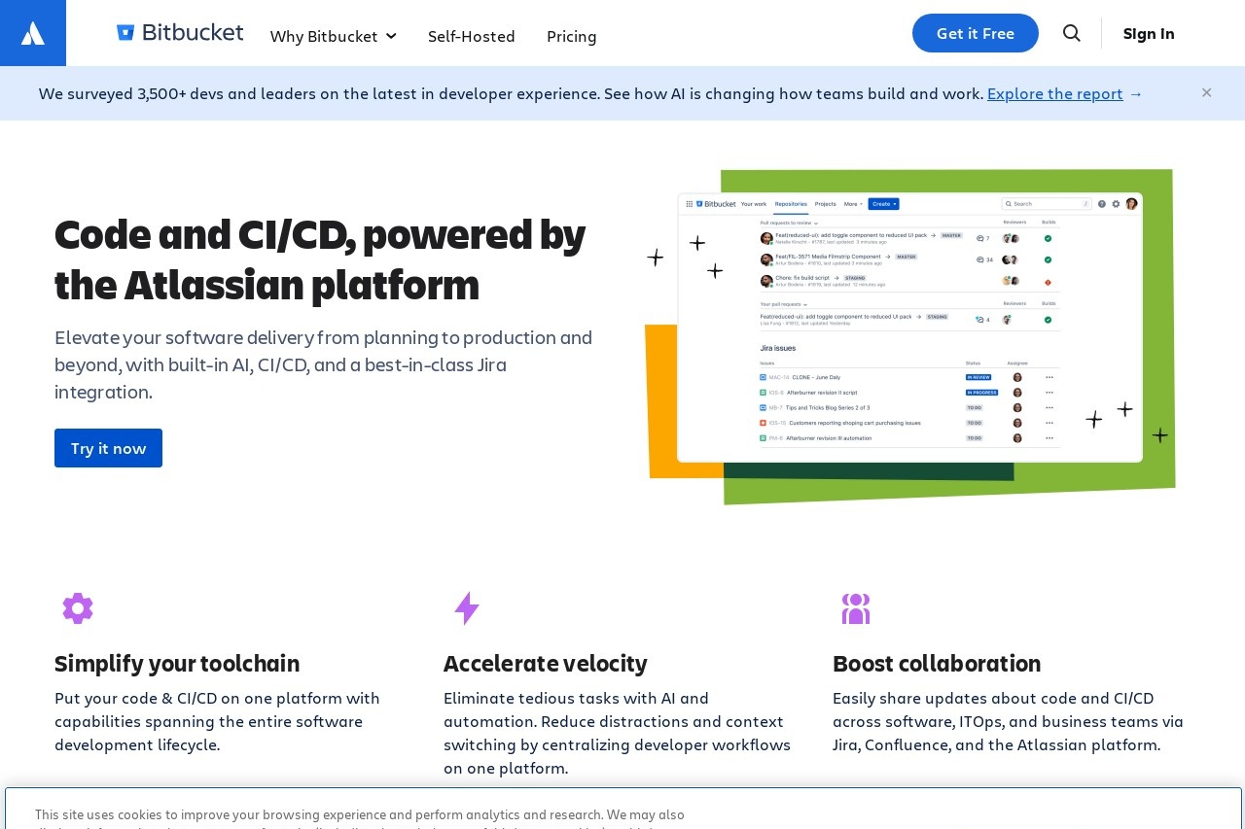
Task: Click the Bitbucket product screenshot image
Action: (909, 336)
